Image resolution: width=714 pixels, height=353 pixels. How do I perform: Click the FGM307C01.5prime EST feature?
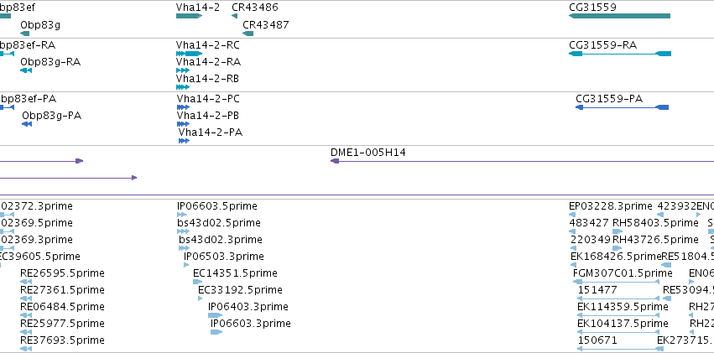click(x=616, y=282)
